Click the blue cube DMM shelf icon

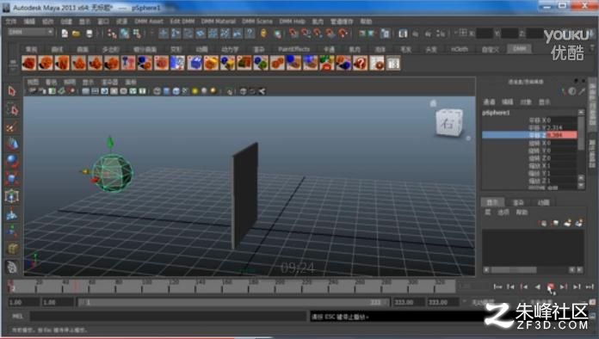pyautogui.click(x=194, y=64)
